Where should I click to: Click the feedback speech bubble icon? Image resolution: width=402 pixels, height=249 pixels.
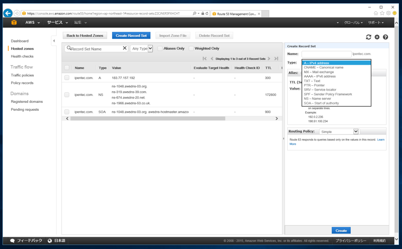tap(12, 241)
